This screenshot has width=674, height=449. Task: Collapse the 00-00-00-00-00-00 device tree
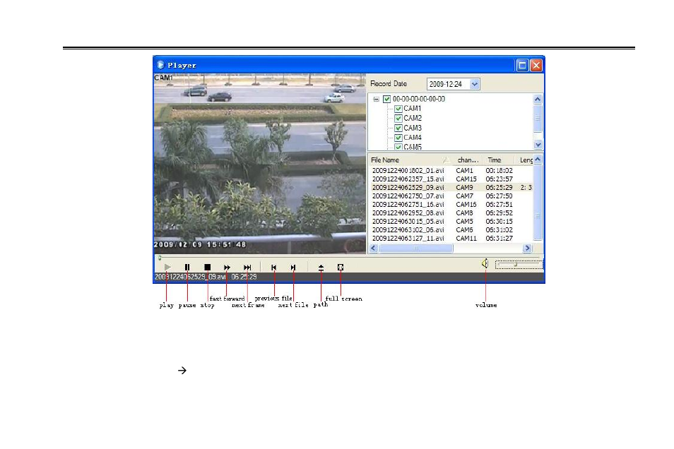376,100
